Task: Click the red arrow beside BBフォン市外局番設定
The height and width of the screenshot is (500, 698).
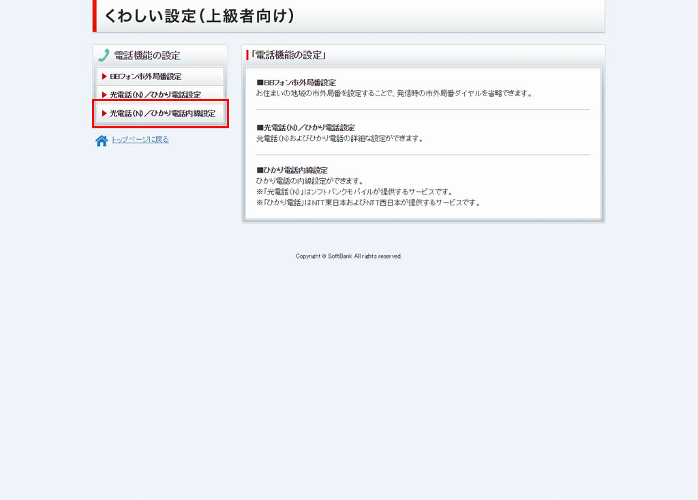Action: [104, 76]
